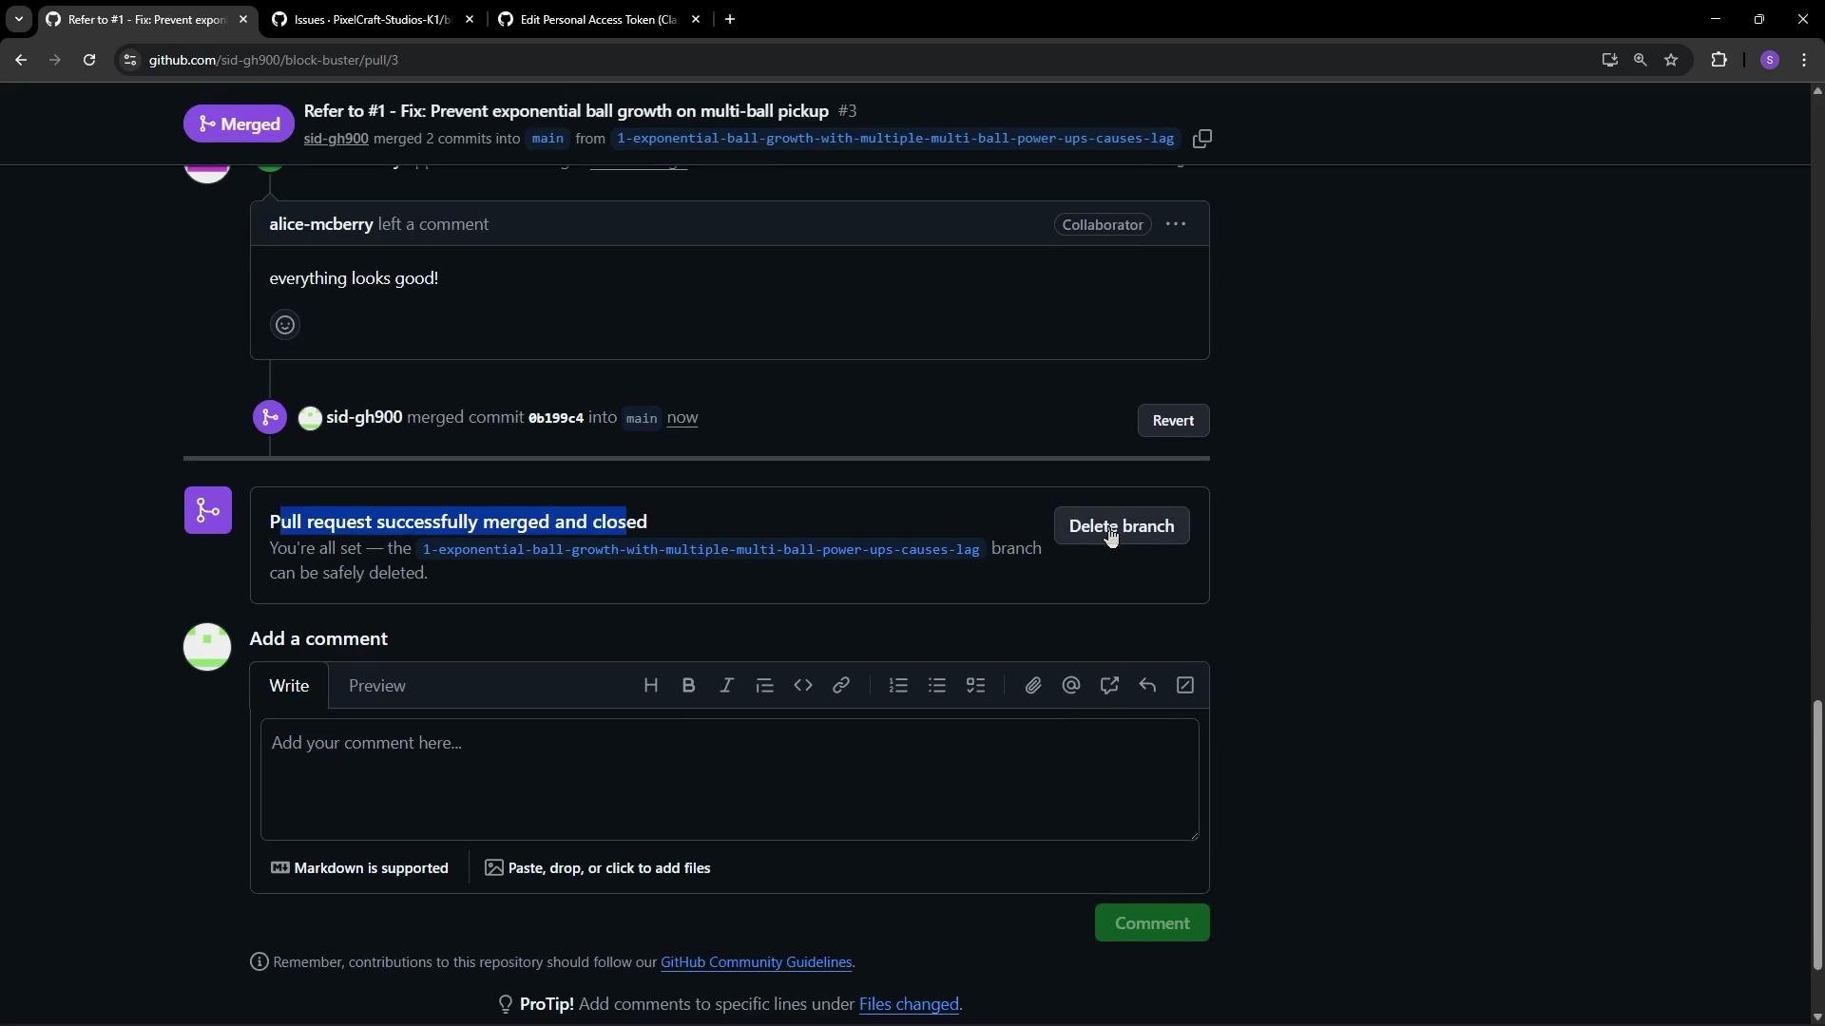Insert unordered bullet list in comment
This screenshot has height=1026, width=1825.
tap(937, 686)
